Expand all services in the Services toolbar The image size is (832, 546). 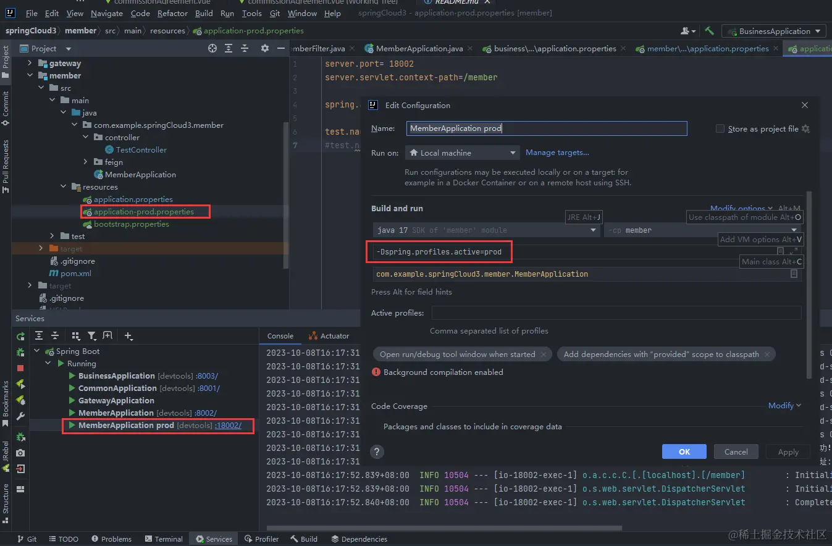tap(39, 336)
